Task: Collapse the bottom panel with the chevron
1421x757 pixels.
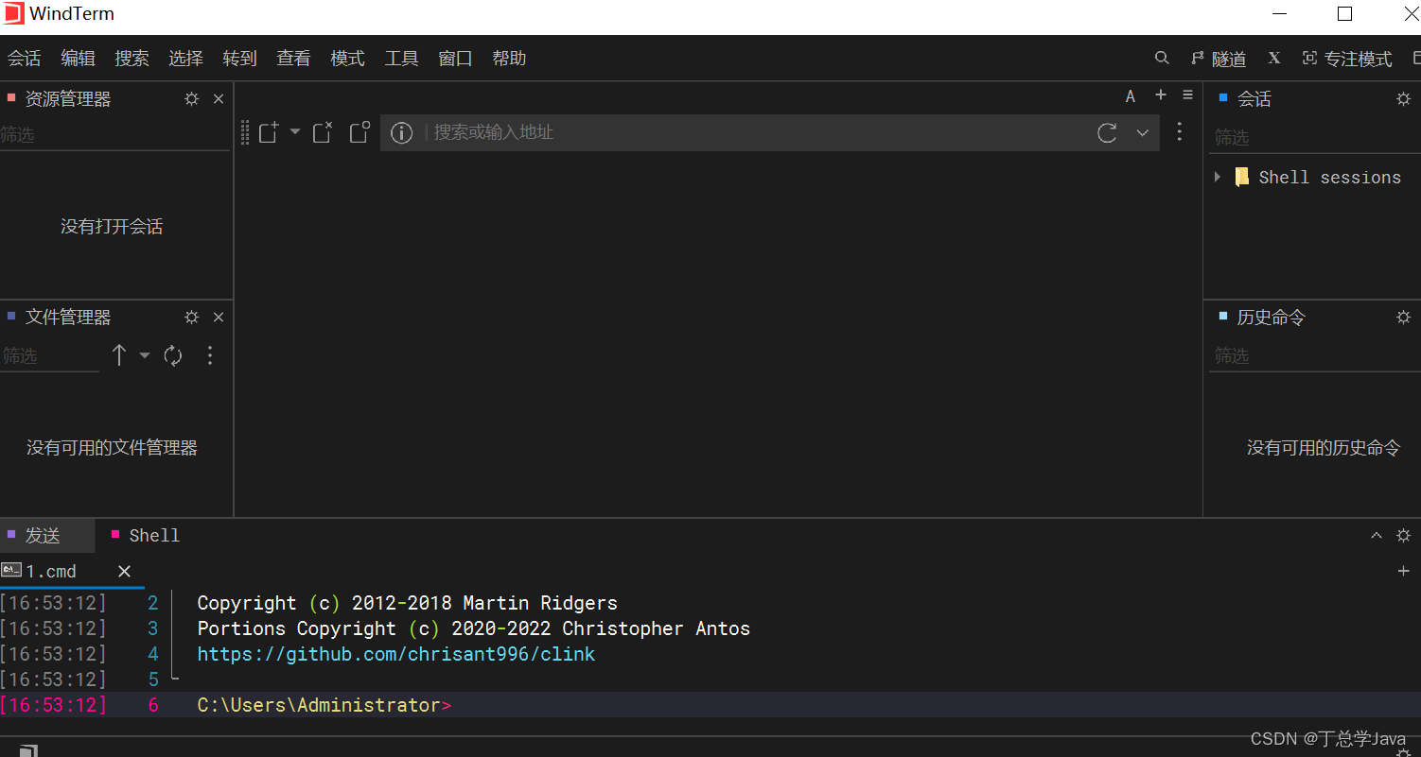Action: click(1377, 536)
